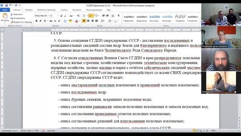Switch to Print Layout view
This screenshot has height=136, width=241.
[194, 131]
